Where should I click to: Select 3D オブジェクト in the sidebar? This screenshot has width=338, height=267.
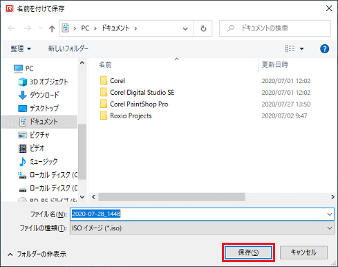(x=43, y=82)
